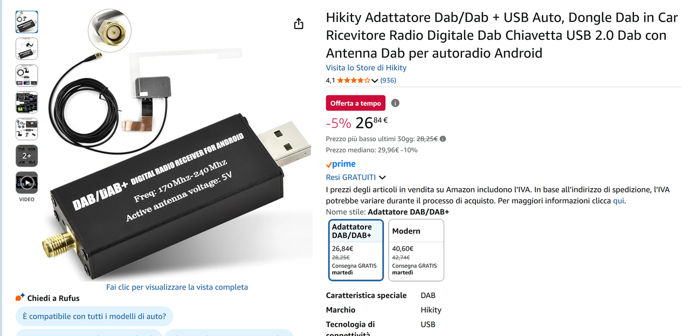
Task: Click the Offerta a tempo badge
Action: [x=356, y=103]
